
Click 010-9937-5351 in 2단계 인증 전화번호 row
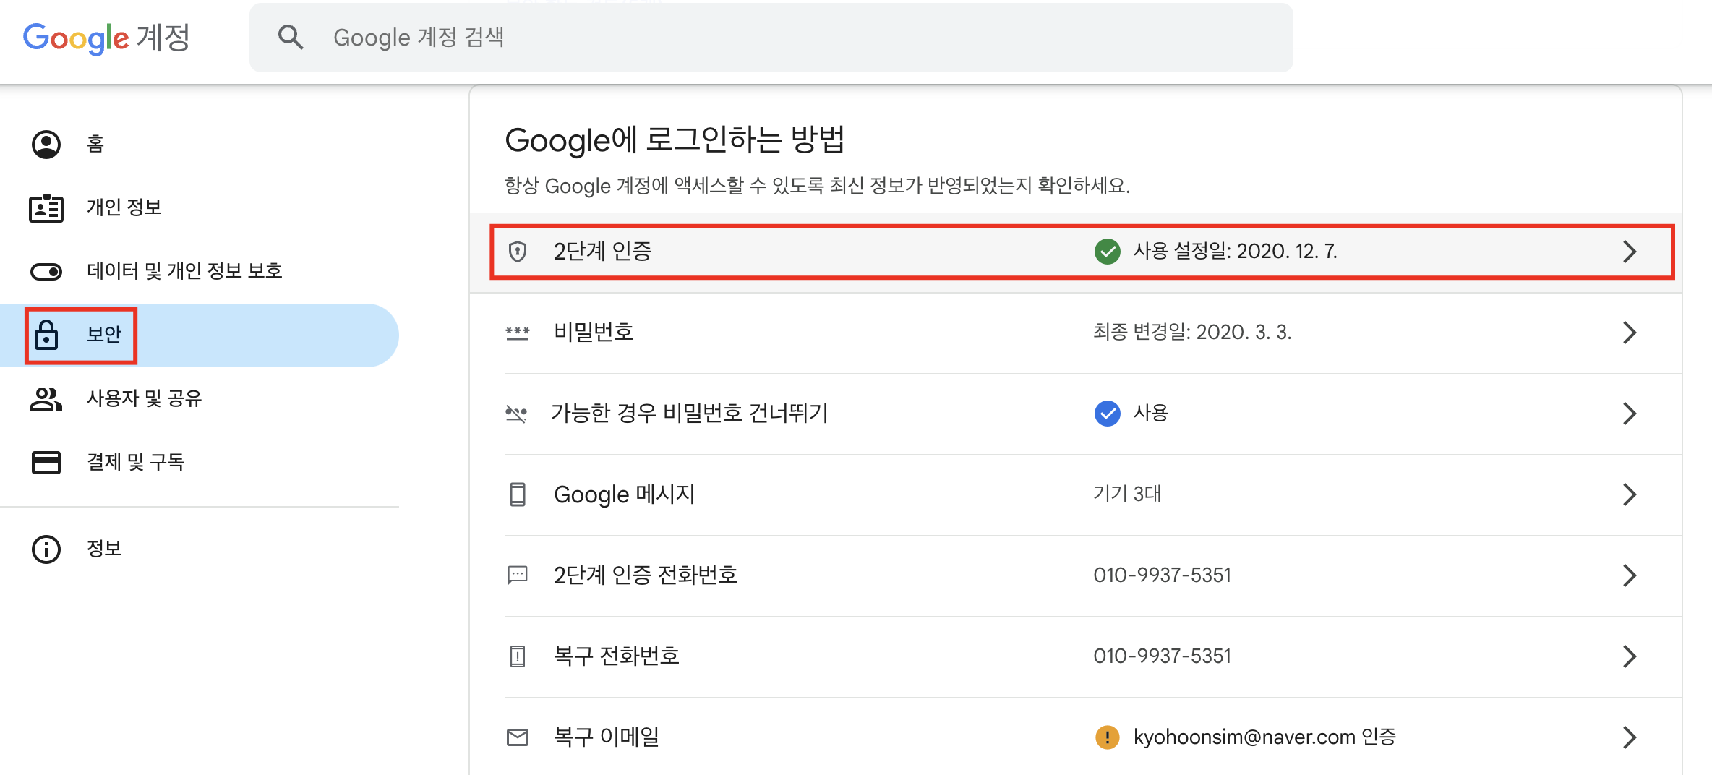tap(1162, 575)
